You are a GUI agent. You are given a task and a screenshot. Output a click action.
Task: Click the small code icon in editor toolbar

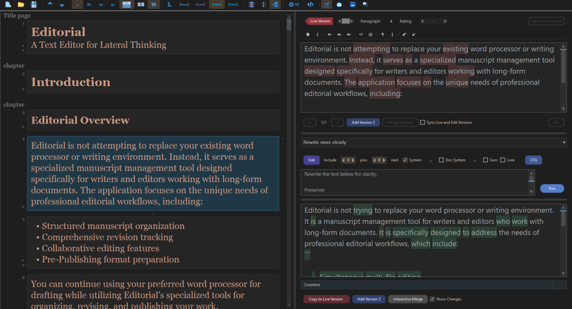[361, 34]
